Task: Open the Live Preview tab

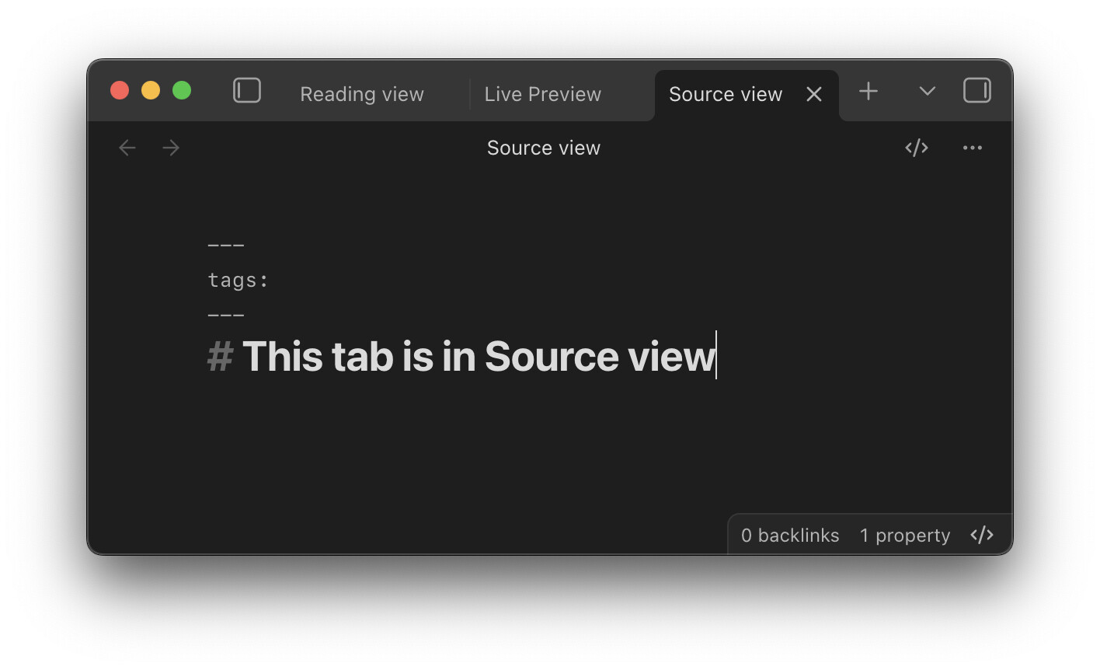Action: [x=542, y=94]
